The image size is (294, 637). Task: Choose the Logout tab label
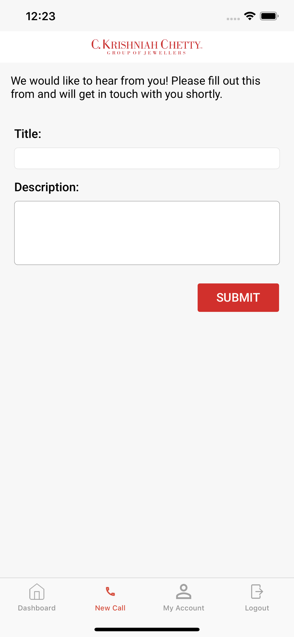(x=257, y=608)
